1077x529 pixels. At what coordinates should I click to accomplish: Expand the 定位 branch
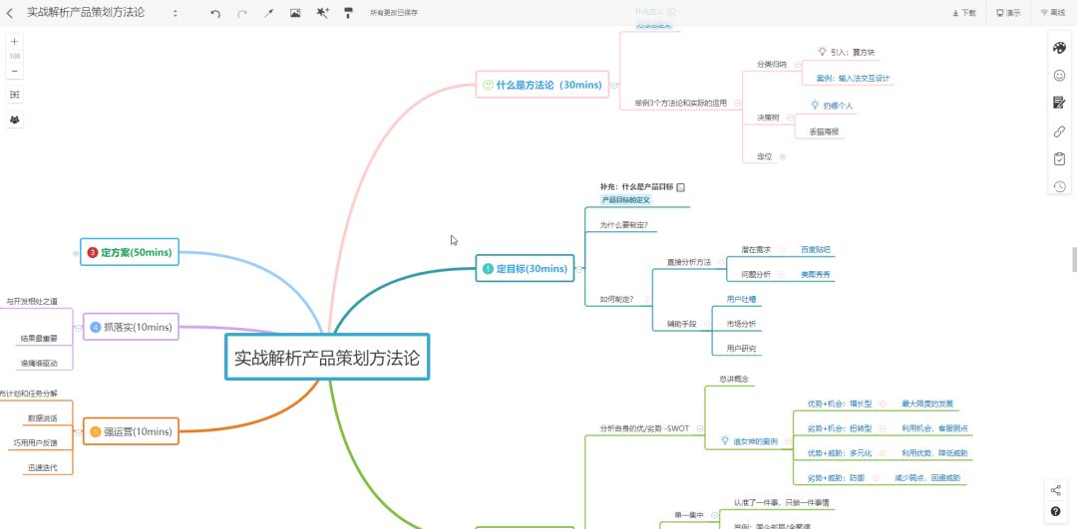point(783,156)
